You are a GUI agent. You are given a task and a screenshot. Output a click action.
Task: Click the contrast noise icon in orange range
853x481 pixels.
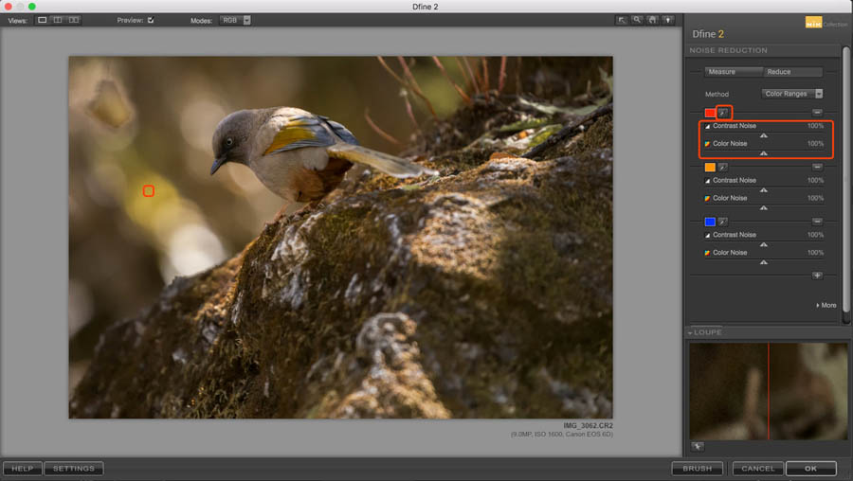708,181
